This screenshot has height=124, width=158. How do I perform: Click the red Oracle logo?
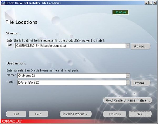point(11,122)
